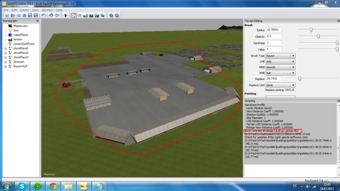Click the Redo arrow icon

[x=57, y=16]
